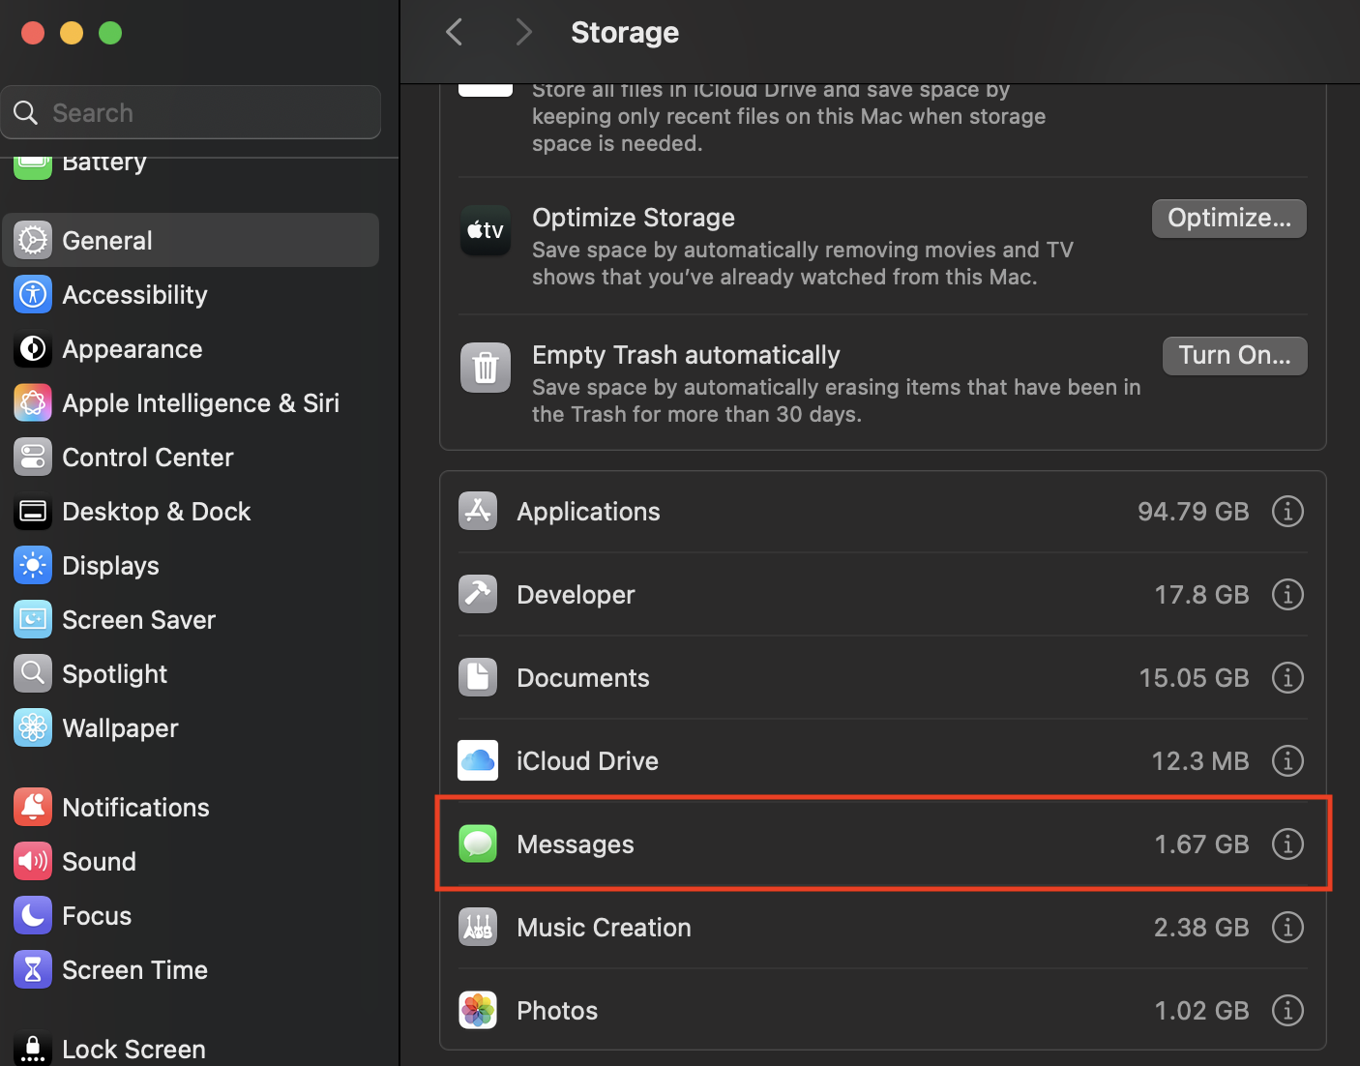
Task: Select the Messages storage category icon
Action: [x=478, y=844]
